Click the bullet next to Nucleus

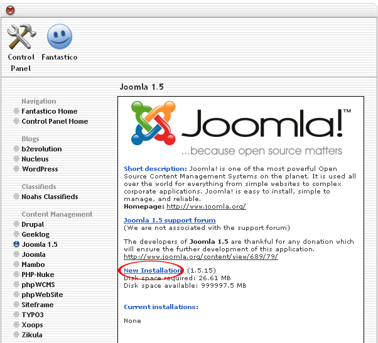click(16, 159)
